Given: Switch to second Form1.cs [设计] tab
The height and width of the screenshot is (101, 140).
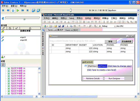Looking at the screenshot, I should [x=72, y=30].
